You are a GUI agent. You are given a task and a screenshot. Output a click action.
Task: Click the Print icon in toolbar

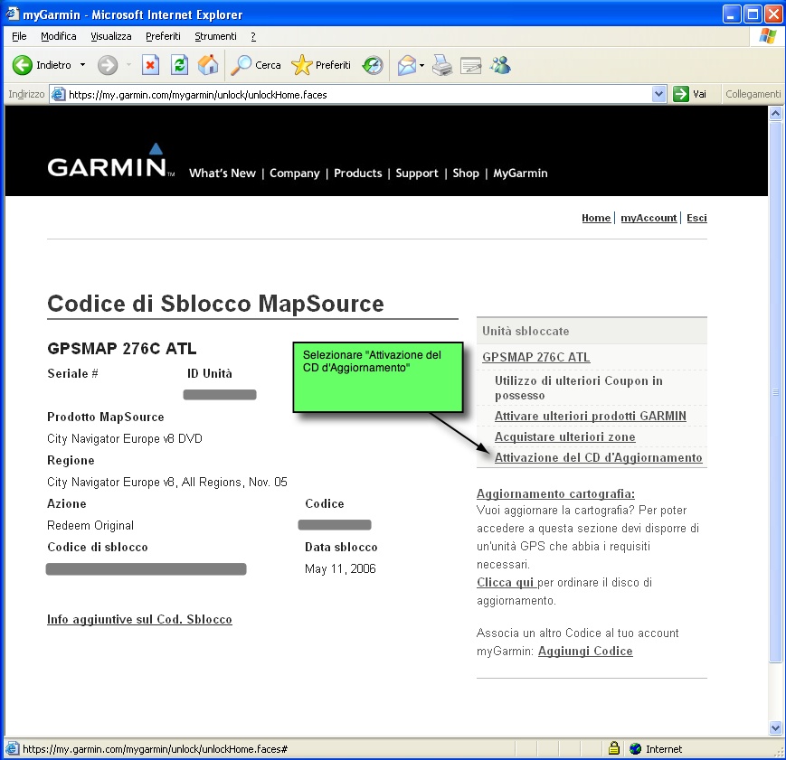click(x=442, y=65)
